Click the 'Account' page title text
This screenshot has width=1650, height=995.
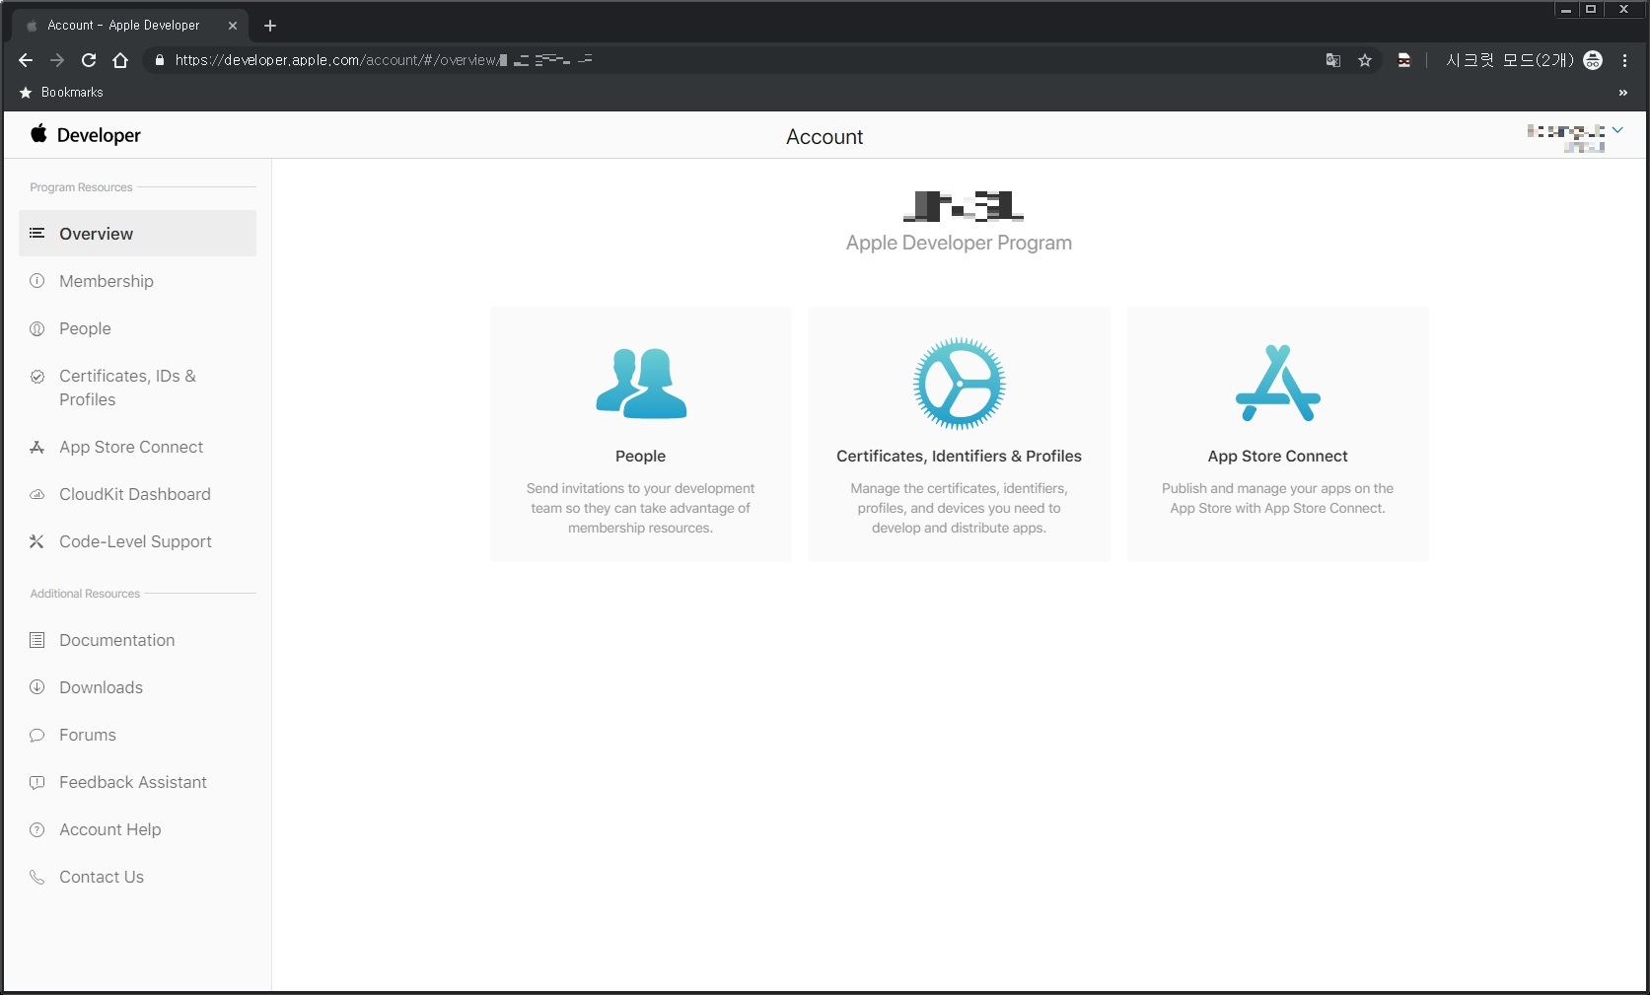click(x=825, y=137)
